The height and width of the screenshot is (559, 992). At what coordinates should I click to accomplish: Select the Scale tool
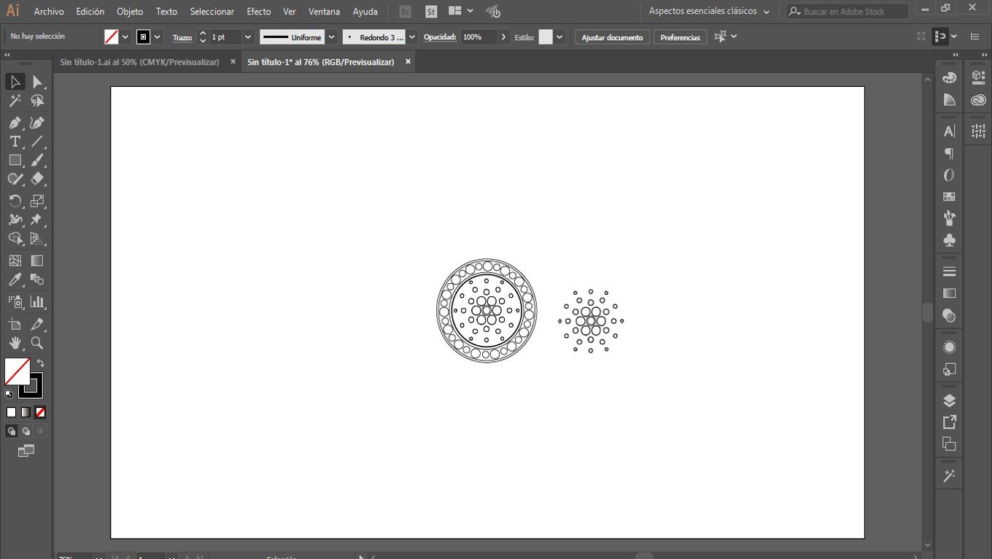tap(37, 201)
